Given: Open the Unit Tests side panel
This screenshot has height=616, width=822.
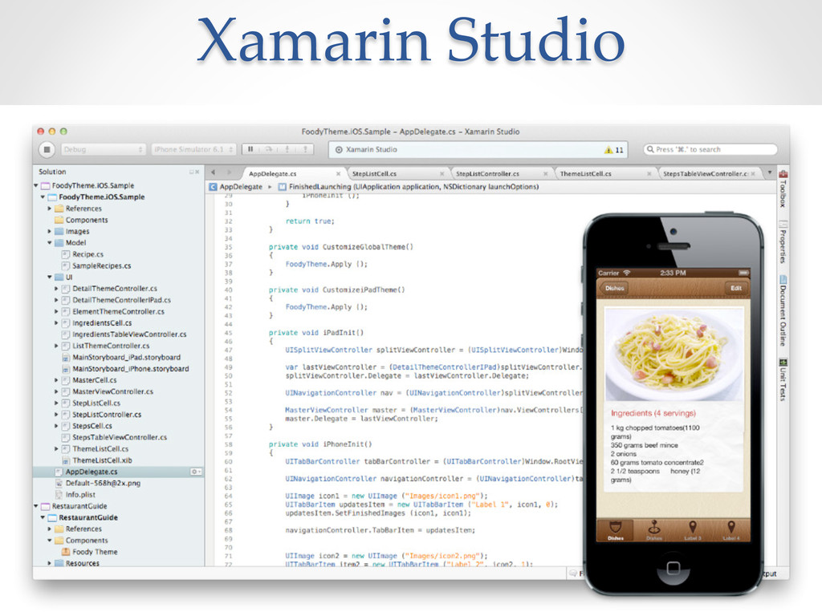Looking at the screenshot, I should coord(783,380).
